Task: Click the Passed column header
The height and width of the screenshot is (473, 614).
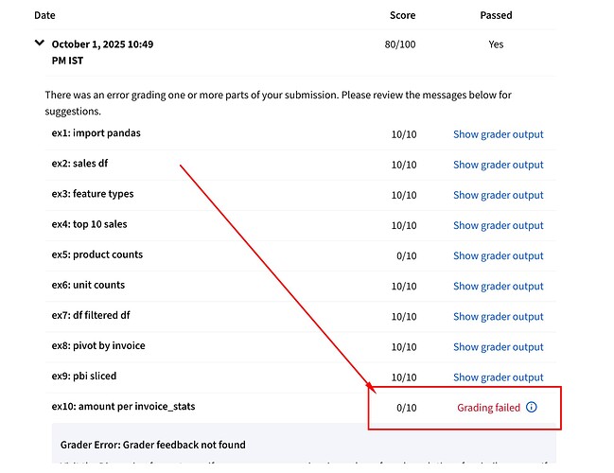Action: (496, 16)
